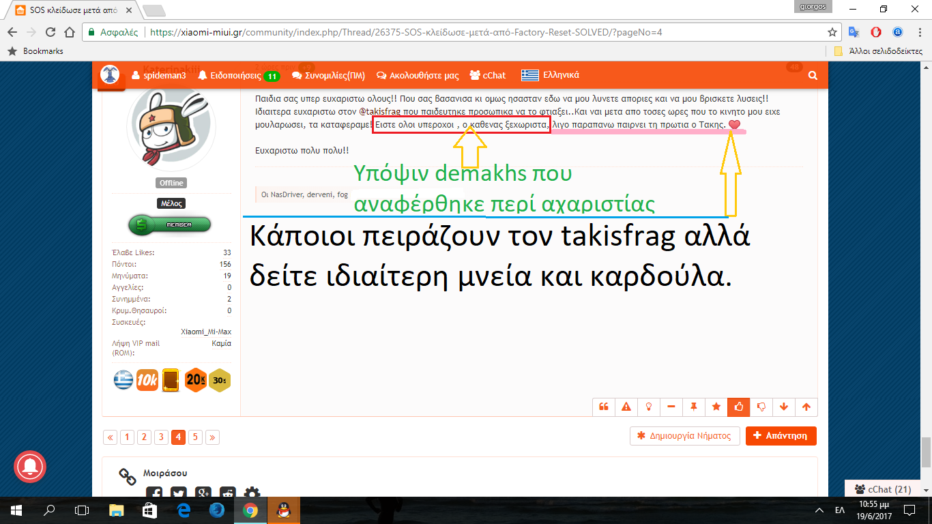
Task: Click Δημιουργία Νήματος button
Action: point(684,435)
